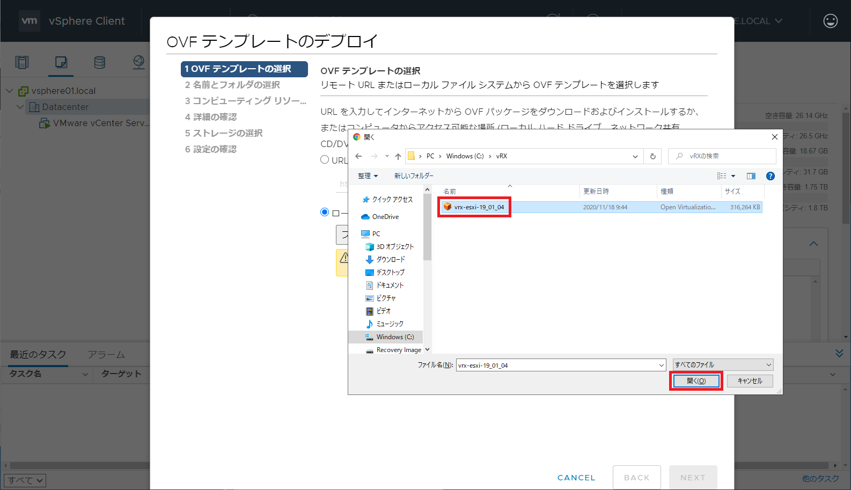This screenshot has height=490, width=851.
Task: Collapse the Datacenter tree node
Action: click(20, 107)
